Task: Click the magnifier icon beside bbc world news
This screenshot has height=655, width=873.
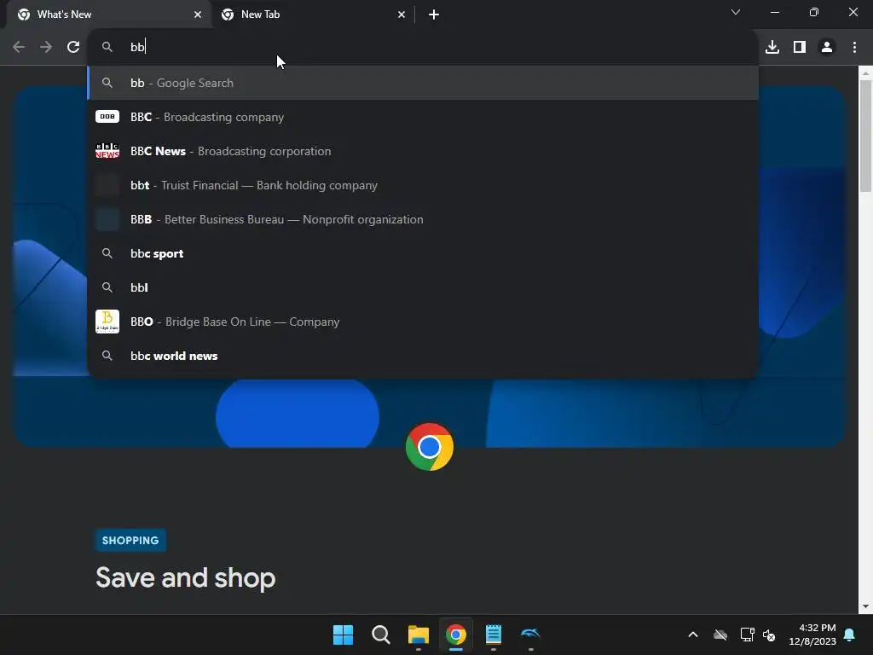Action: (x=107, y=356)
